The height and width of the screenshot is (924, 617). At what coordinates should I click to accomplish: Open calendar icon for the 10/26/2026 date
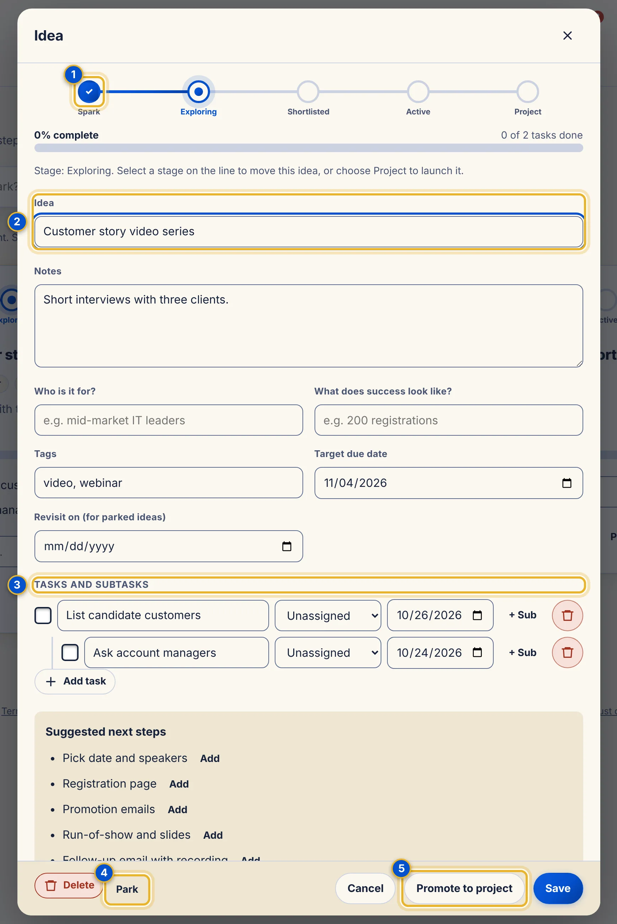pyautogui.click(x=477, y=615)
